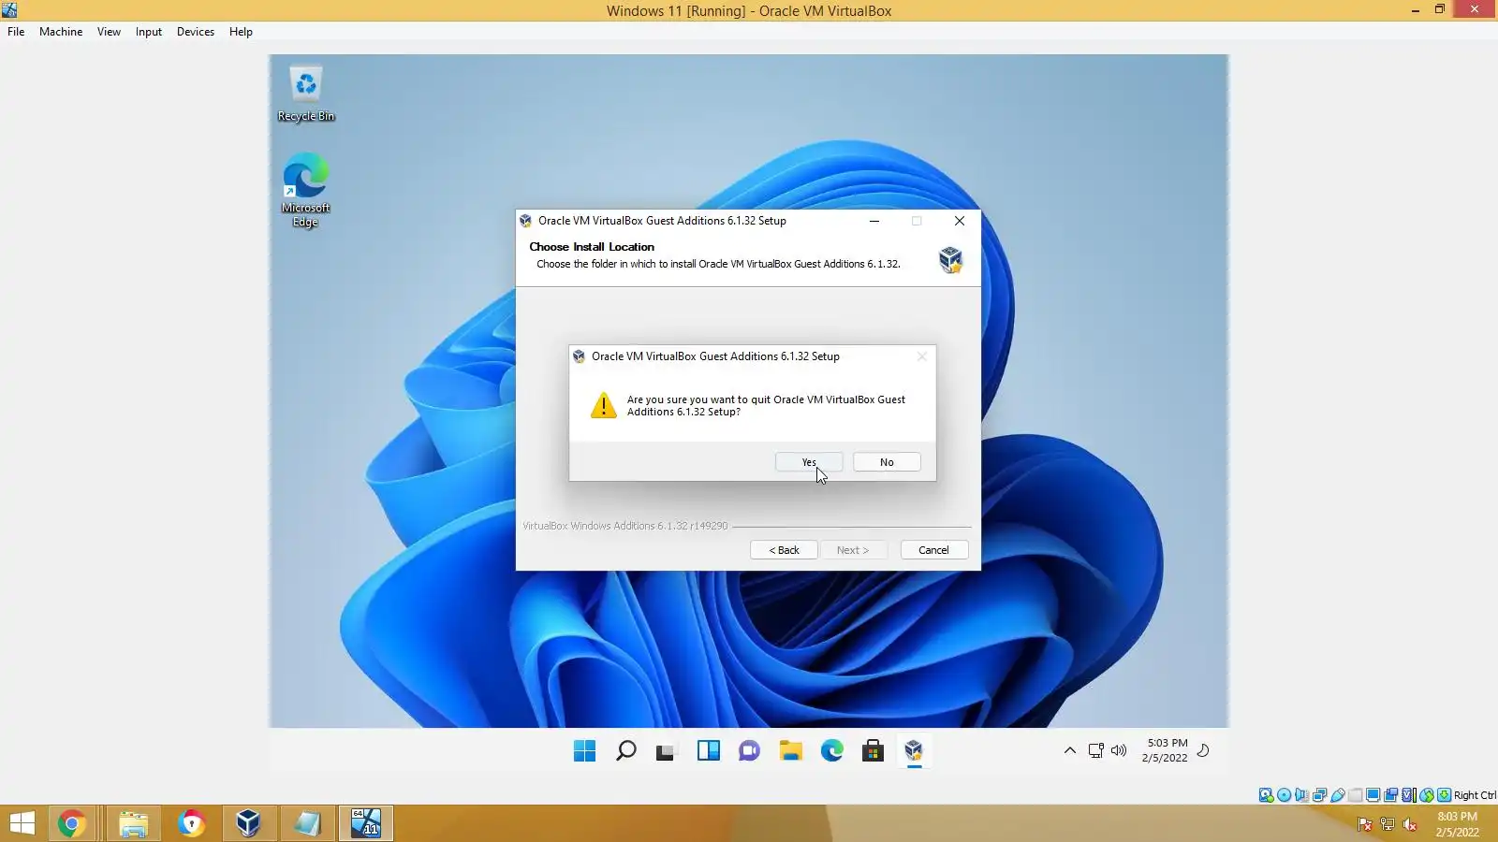Open Task View on the guest taskbar

(x=666, y=750)
